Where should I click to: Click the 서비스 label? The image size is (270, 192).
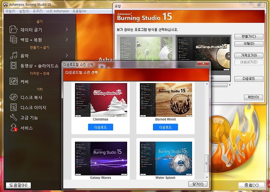coord(27,128)
